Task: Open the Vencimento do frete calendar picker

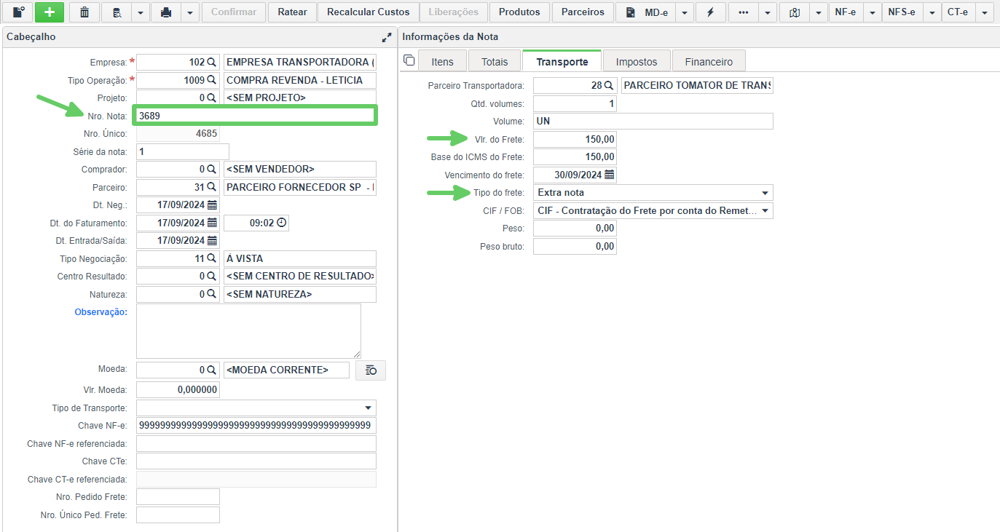Action: (609, 175)
